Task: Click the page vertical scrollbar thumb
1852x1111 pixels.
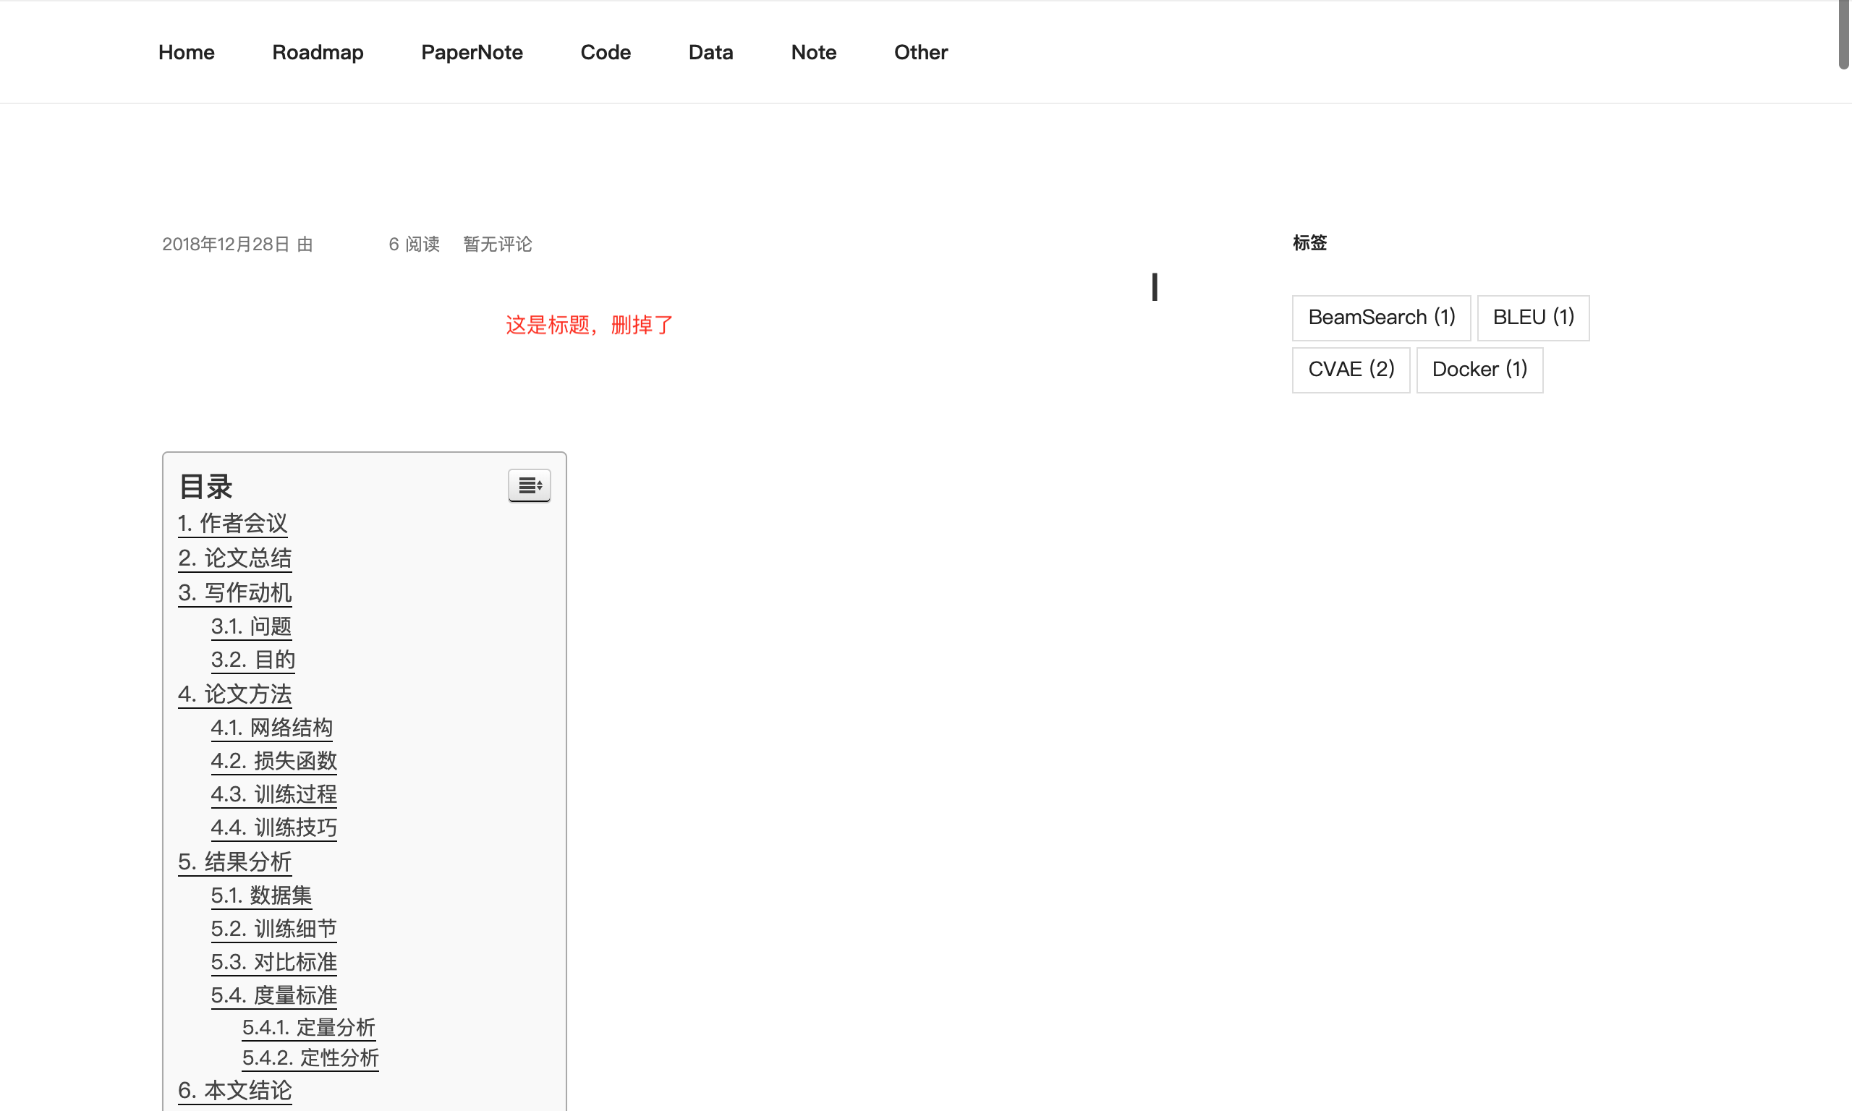Action: point(1843,35)
